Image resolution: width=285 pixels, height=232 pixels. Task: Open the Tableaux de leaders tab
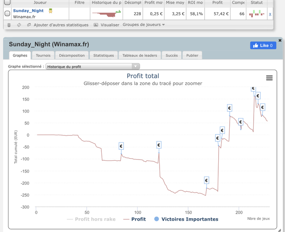click(140, 55)
